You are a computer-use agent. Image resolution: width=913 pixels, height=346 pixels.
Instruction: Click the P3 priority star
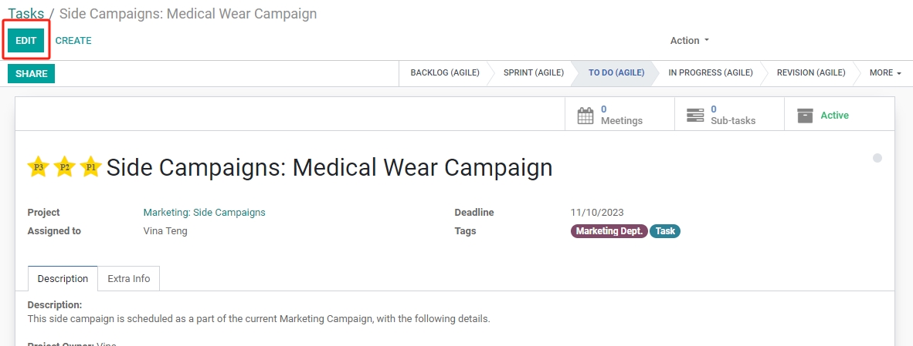tap(39, 166)
